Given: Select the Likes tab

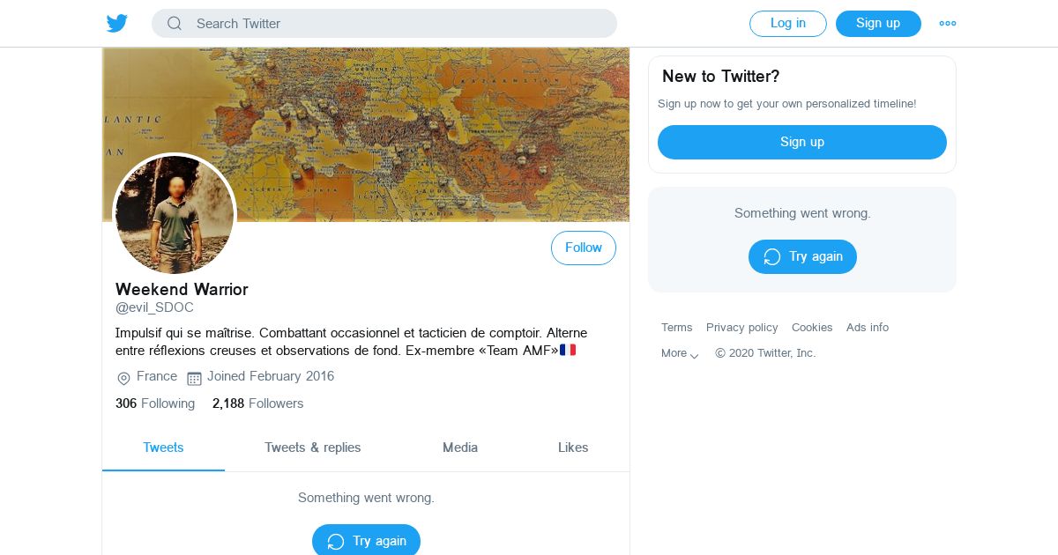Looking at the screenshot, I should 573,448.
